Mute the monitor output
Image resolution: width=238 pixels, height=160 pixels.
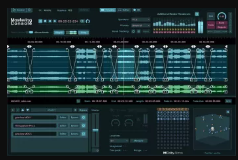pyautogui.click(x=211, y=25)
